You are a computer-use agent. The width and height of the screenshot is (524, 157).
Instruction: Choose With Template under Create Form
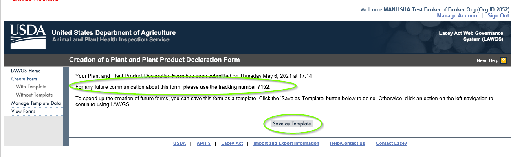tap(31, 87)
